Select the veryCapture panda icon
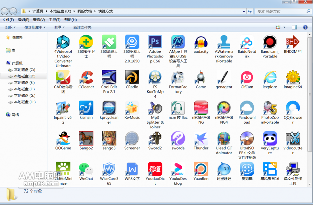Viewport: 313px width, 205px height. [270, 138]
